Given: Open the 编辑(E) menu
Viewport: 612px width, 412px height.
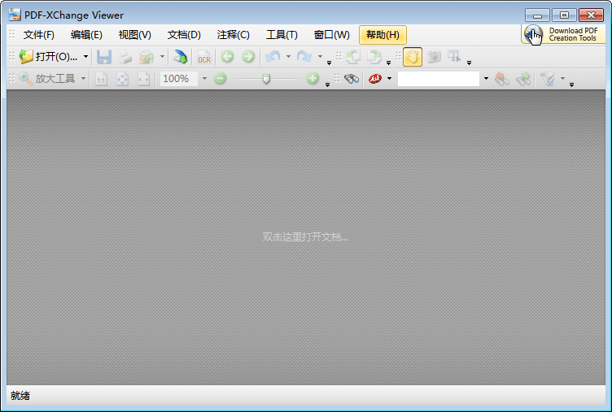Looking at the screenshot, I should [x=86, y=35].
